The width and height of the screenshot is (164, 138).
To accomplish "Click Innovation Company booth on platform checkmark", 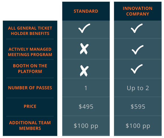I will tap(137, 69).
